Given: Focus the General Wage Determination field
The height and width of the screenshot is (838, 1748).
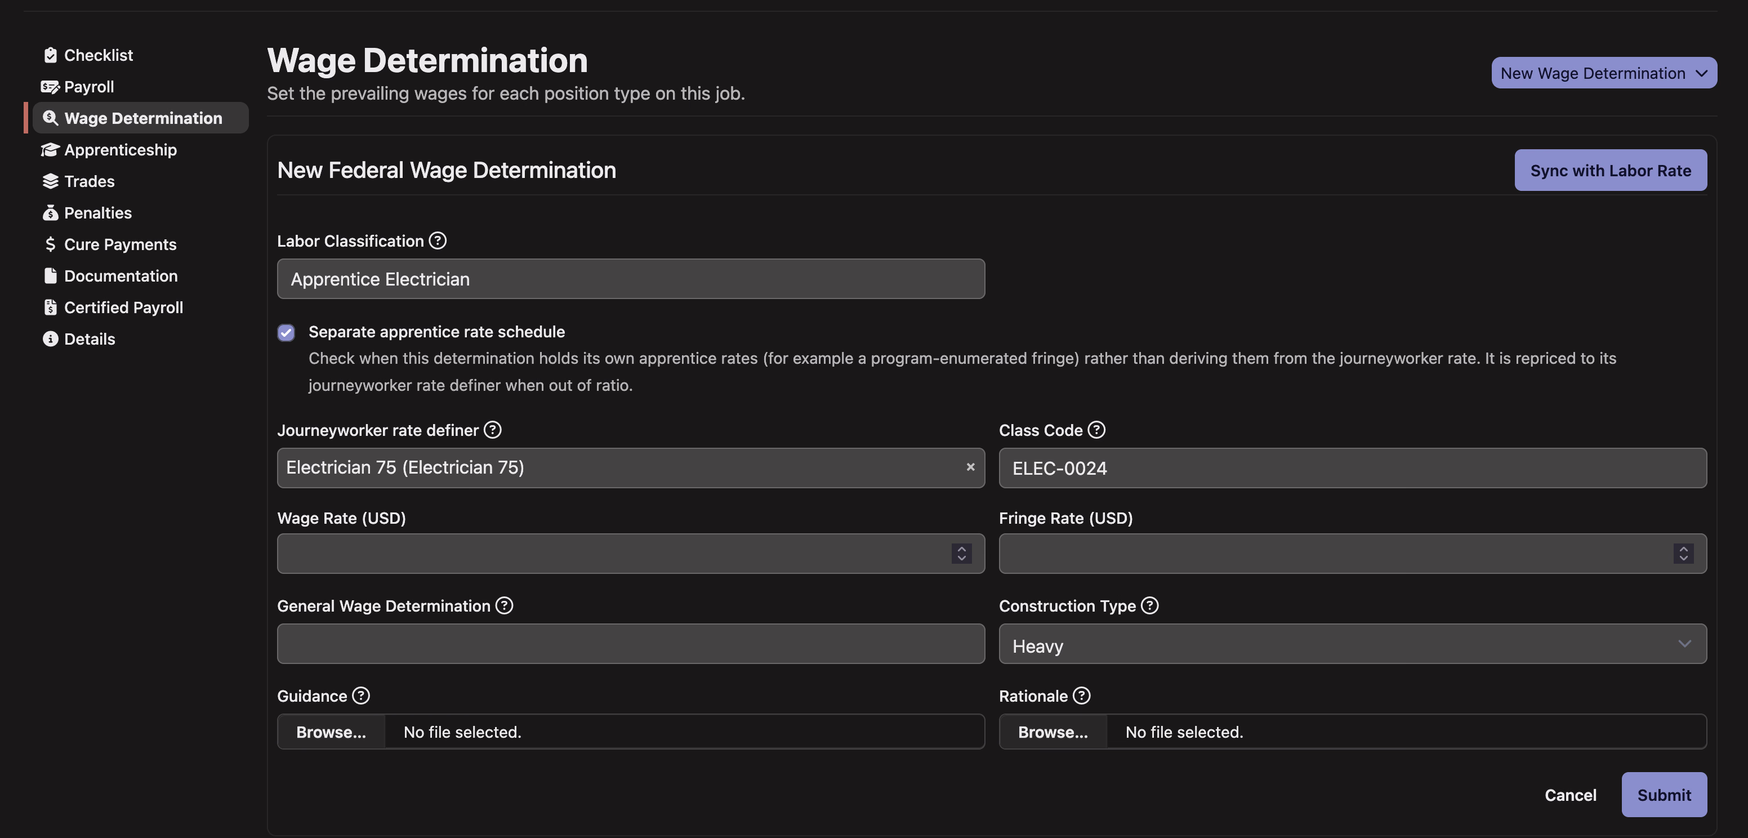Looking at the screenshot, I should click(631, 645).
